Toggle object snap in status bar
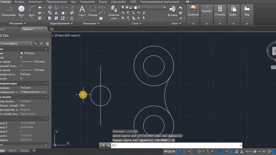Image resolution: width=276 pixels, height=155 pixels. tap(222, 151)
